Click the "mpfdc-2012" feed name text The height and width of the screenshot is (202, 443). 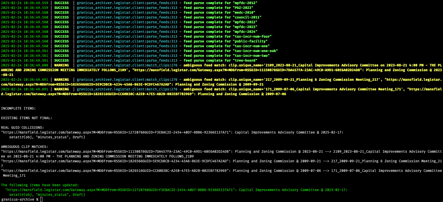(x=245, y=2)
